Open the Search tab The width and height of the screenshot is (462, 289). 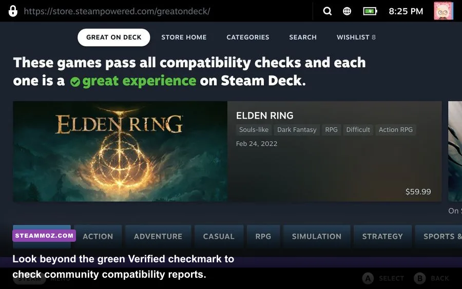click(x=303, y=37)
